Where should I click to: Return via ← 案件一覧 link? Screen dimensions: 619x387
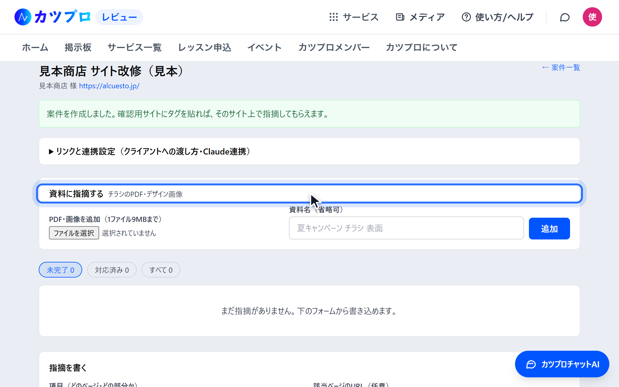tap(561, 67)
